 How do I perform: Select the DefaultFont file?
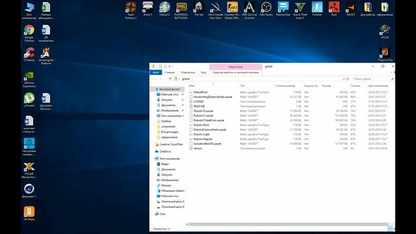(x=201, y=92)
